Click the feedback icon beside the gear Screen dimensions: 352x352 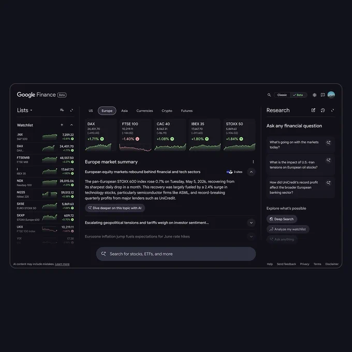coord(323,95)
